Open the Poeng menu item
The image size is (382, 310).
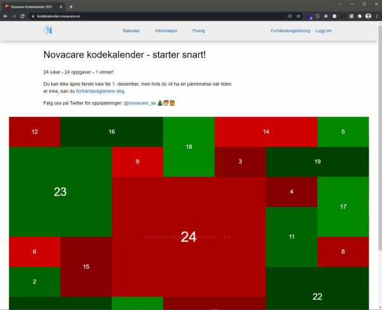199,31
